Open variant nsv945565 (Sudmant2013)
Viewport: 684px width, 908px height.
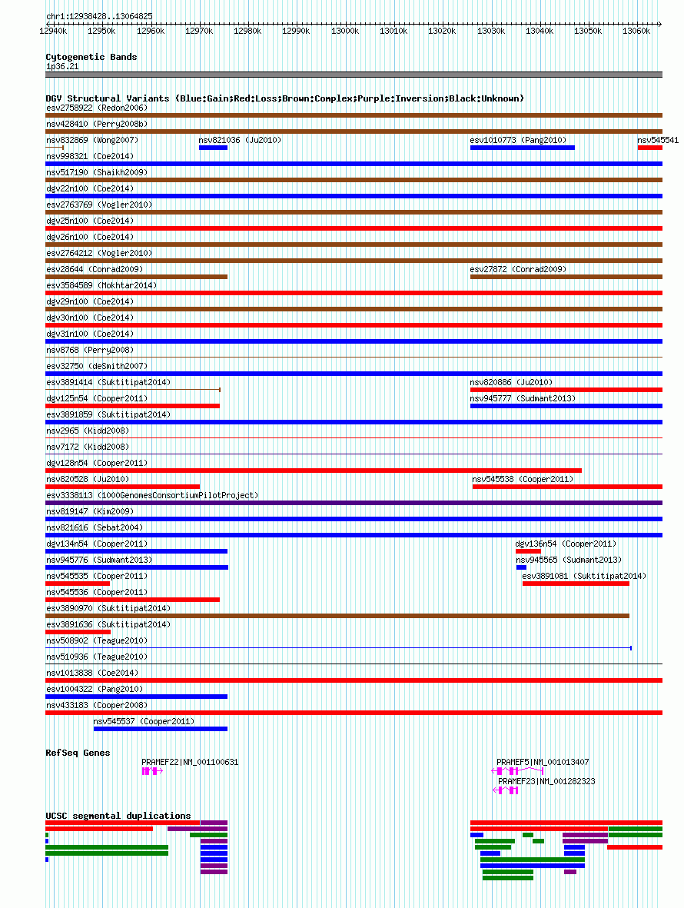tap(569, 561)
